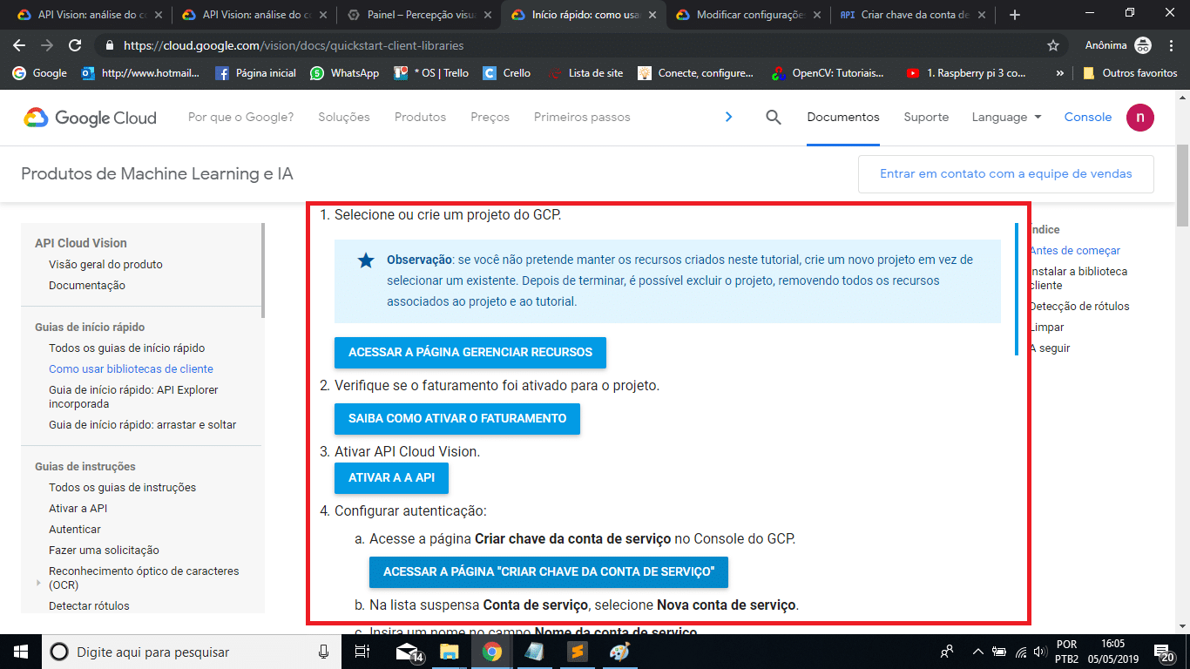The height and width of the screenshot is (669, 1190).
Task: Click the Google Cloud logo
Action: coord(90,118)
